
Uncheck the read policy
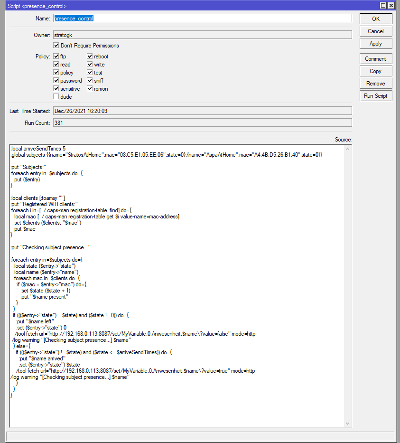[56, 65]
